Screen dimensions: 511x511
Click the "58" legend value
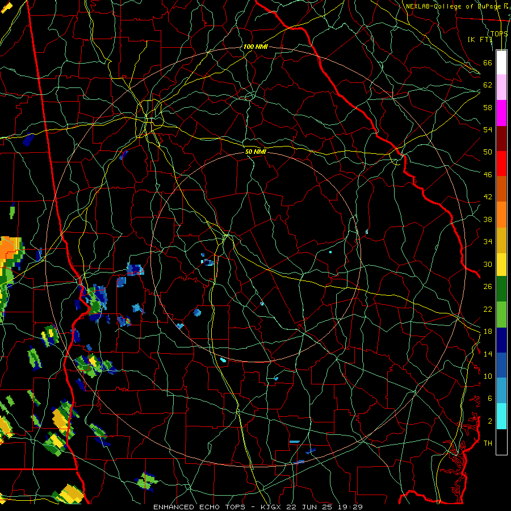click(488, 107)
